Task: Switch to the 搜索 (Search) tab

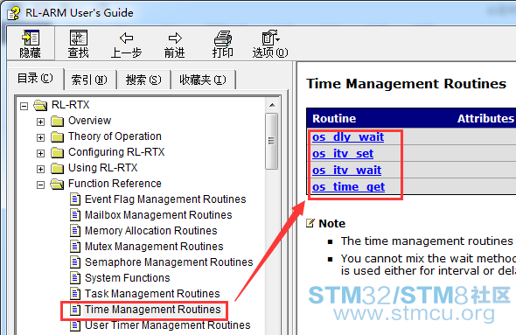Action: [143, 80]
